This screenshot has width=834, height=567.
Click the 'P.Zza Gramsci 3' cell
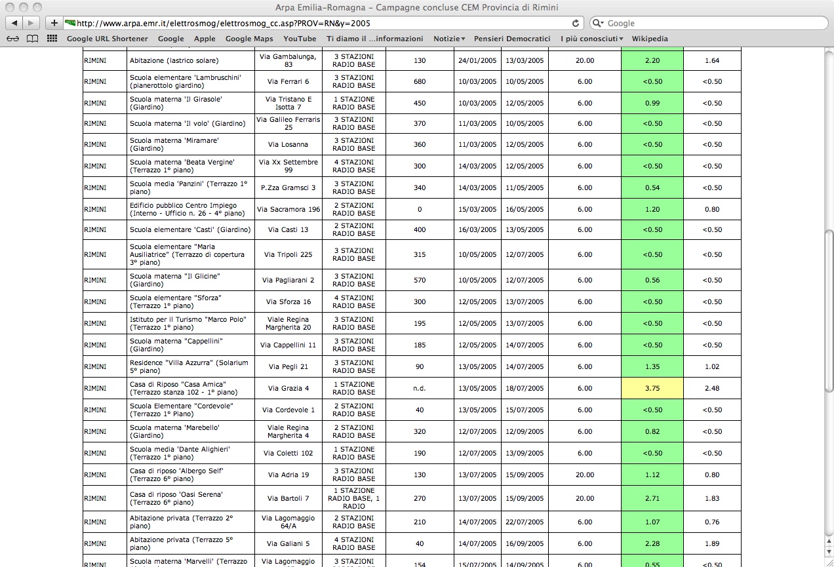(288, 187)
